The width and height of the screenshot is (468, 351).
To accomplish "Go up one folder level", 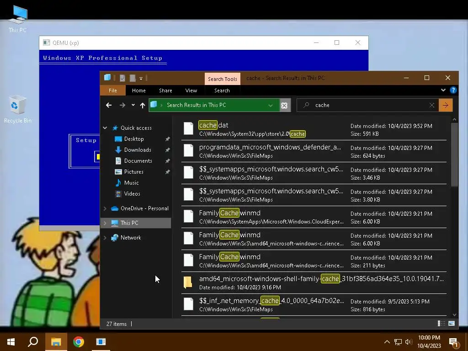I will pos(143,105).
